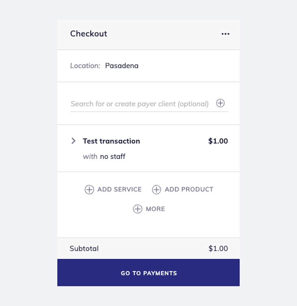Click the plus icon beside Add Product
Image resolution: width=297 pixels, height=306 pixels.
tap(156, 189)
